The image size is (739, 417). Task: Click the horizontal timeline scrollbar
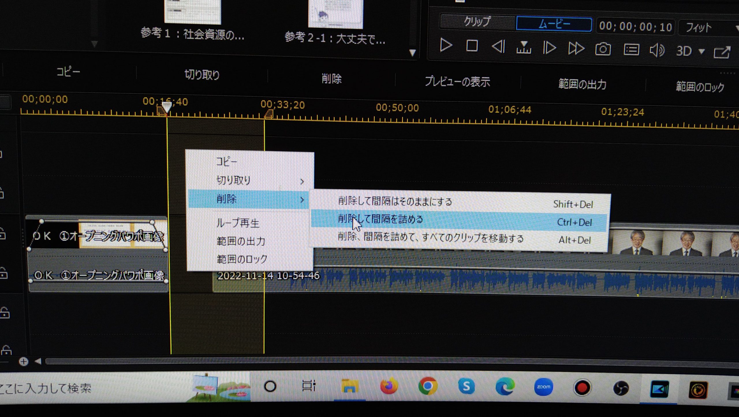(x=392, y=364)
